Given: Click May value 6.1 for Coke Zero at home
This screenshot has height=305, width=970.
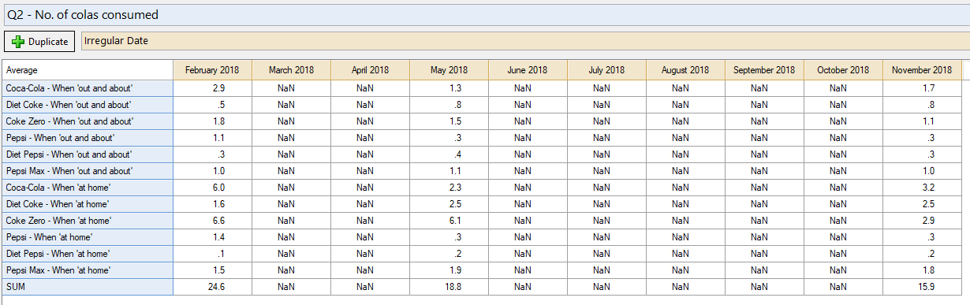Looking at the screenshot, I should point(449,221).
